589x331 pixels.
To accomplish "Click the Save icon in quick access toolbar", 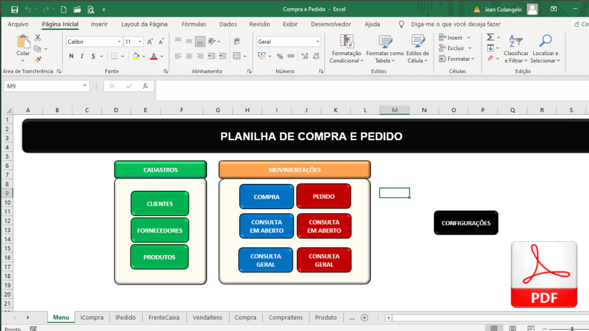I will (x=14, y=10).
